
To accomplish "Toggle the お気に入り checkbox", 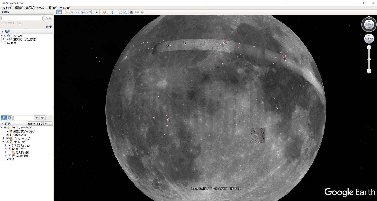I will point(5,36).
